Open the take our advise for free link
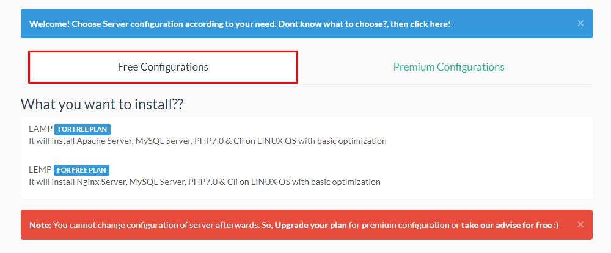This screenshot has height=253, width=611. pos(506,225)
